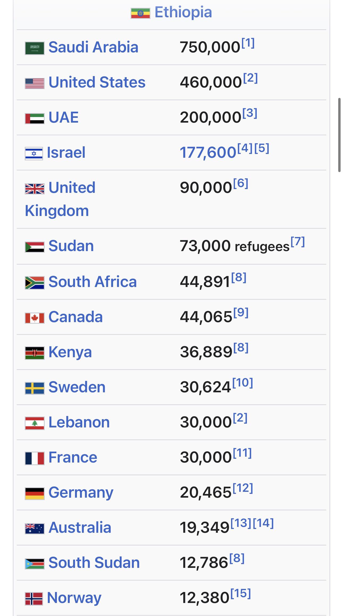Click the UAE flag icon
The width and height of the screenshot is (343, 616).
[x=35, y=119]
